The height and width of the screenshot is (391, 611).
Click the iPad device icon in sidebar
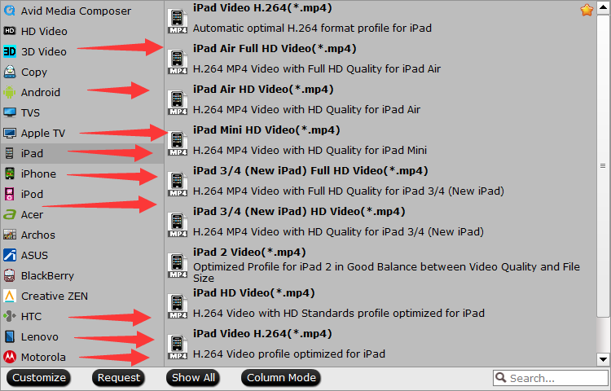(10, 153)
